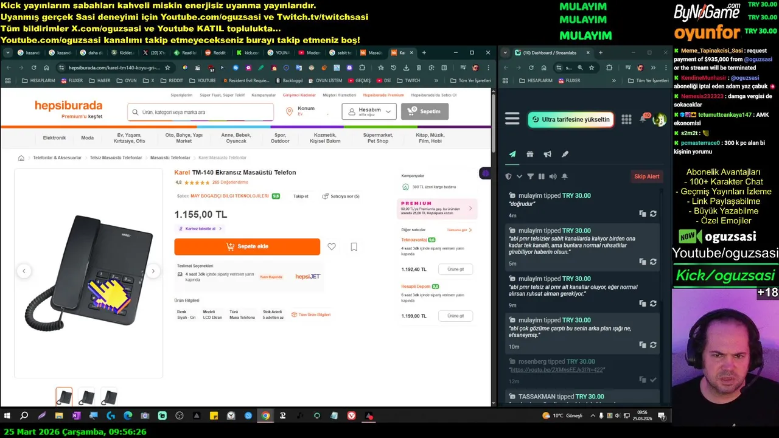Viewport: 779px width, 438px height.
Task: Open Streamlabs notifications bell
Action: pos(643,119)
